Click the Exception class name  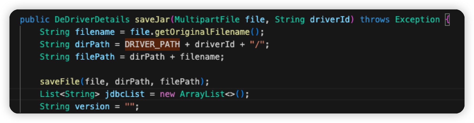[417, 19]
